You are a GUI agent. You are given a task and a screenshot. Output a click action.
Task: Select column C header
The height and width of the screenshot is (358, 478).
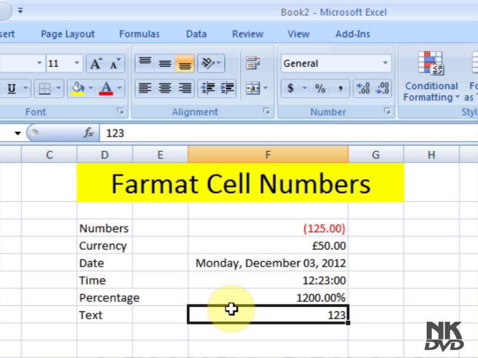pyautogui.click(x=49, y=155)
